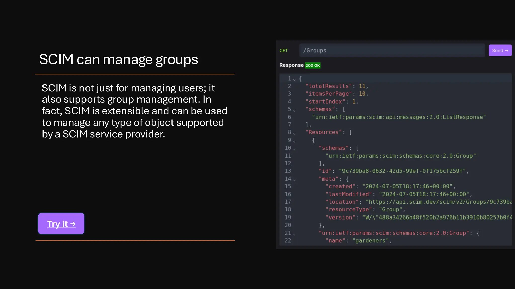Viewport: 515px width, 289px height.
Task: Click the "lastModified" key on line 16
Action: click(349, 194)
